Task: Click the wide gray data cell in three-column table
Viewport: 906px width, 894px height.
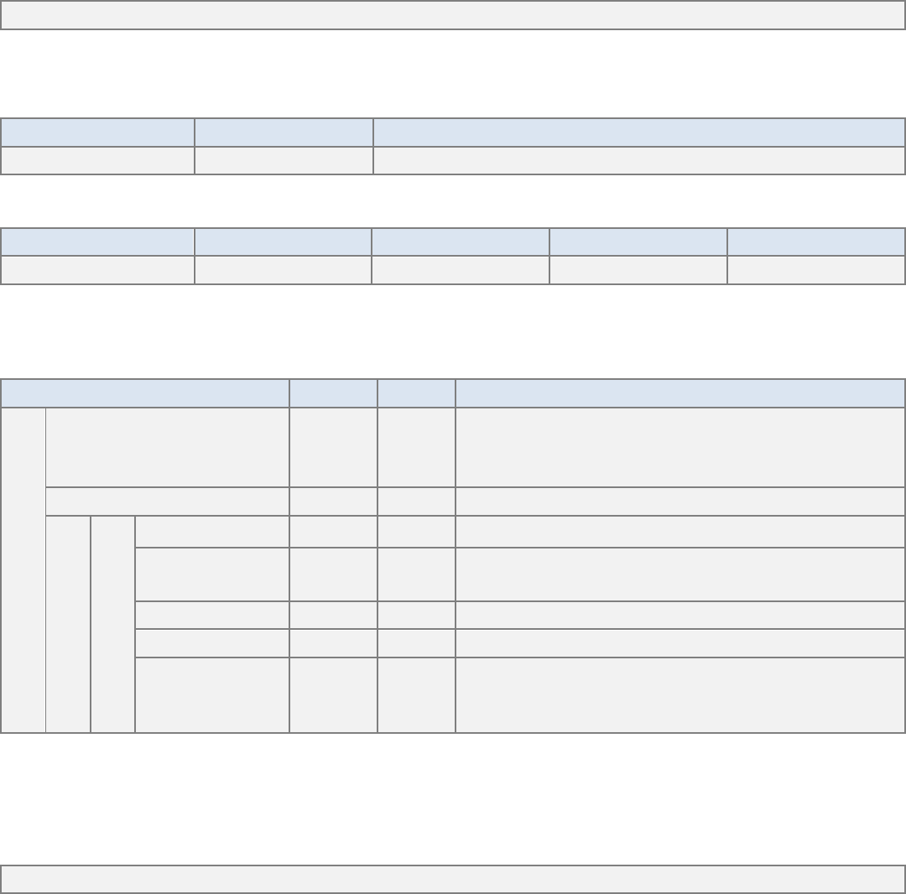Action: pos(638,160)
